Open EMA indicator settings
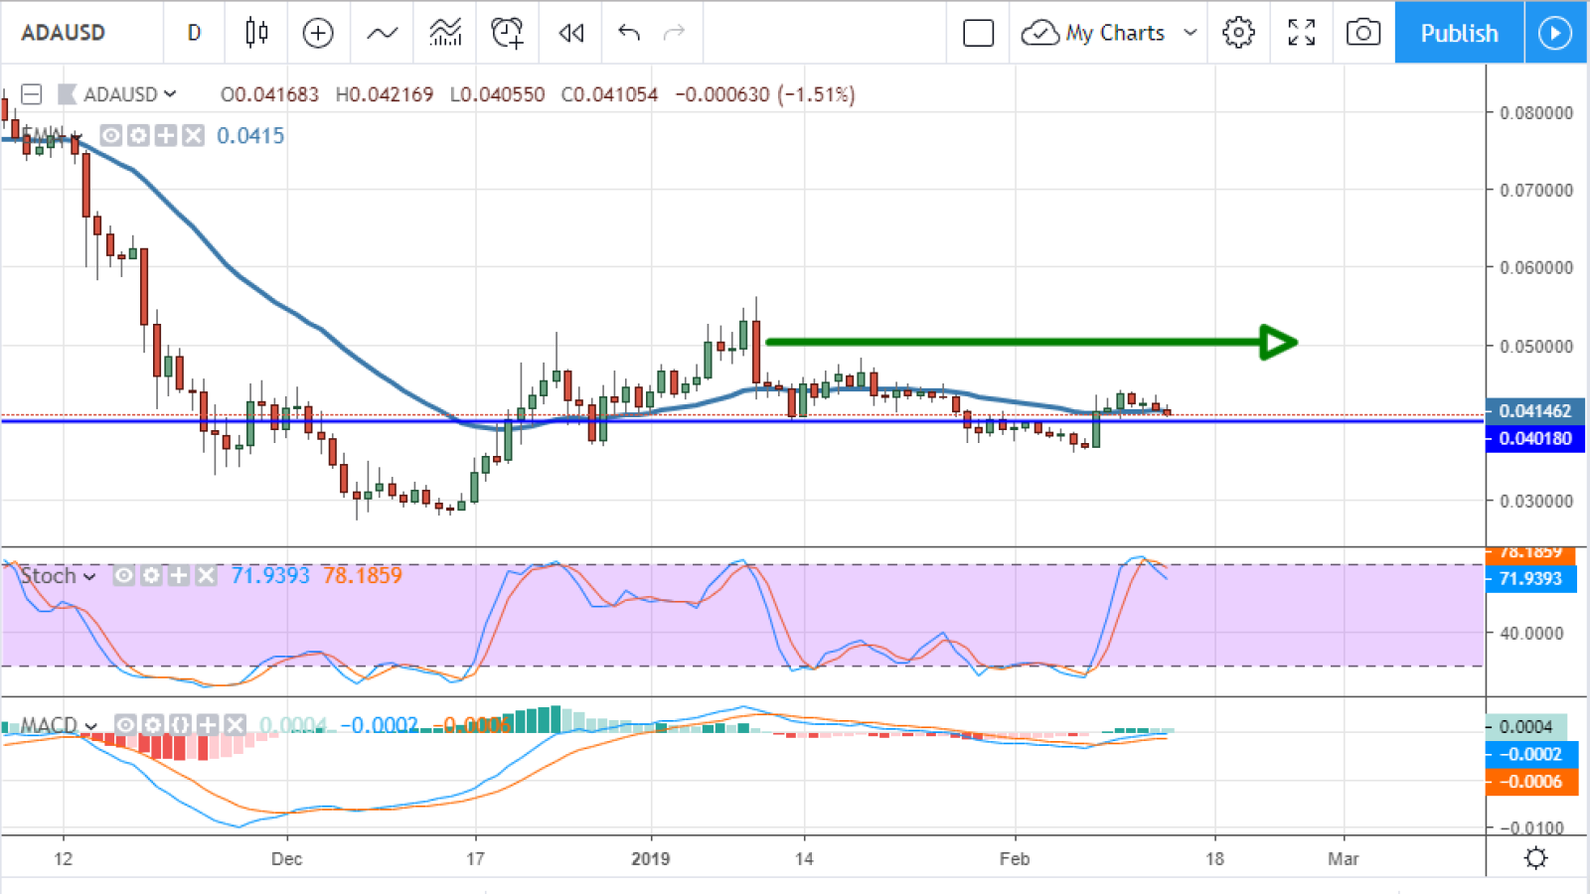1590x894 pixels. (138, 135)
